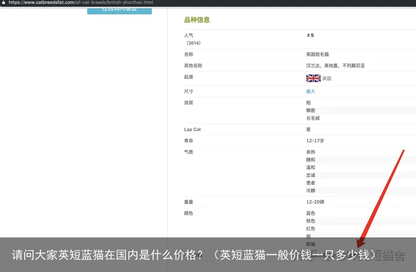Image resolution: width=416 pixels, height=272 pixels.
Task: Click the 最大 size link
Action: pos(310,92)
